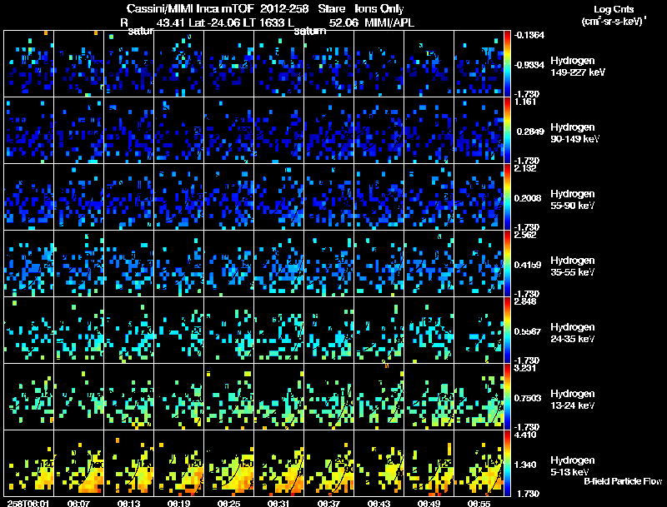Screen dimensions: 667x507
Task: Select the B-field Particle Flow label
Action: pyautogui.click(x=623, y=481)
